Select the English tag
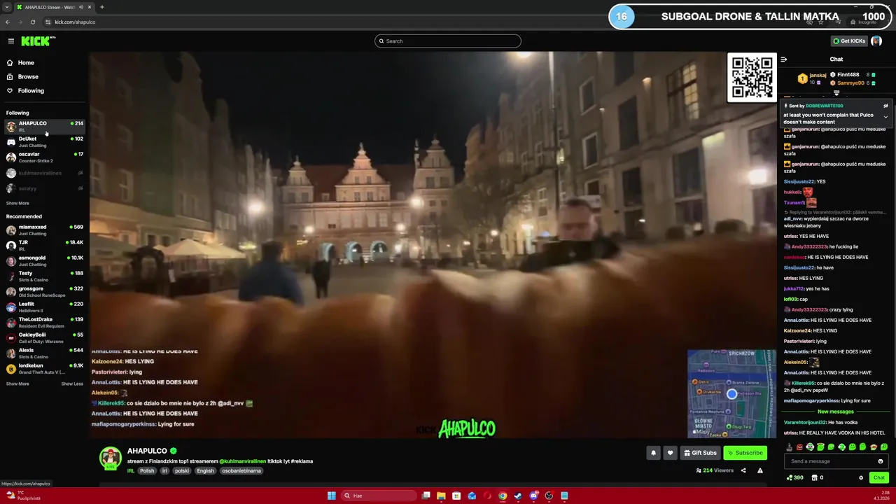Screen dimensions: 896x504 [x=205, y=471]
